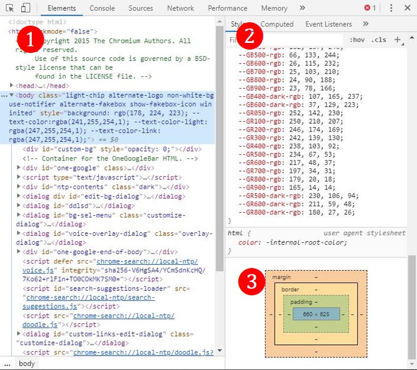This screenshot has width=417, height=370.
Task: Click the --GB500-rgb property value
Action: tap(313, 55)
